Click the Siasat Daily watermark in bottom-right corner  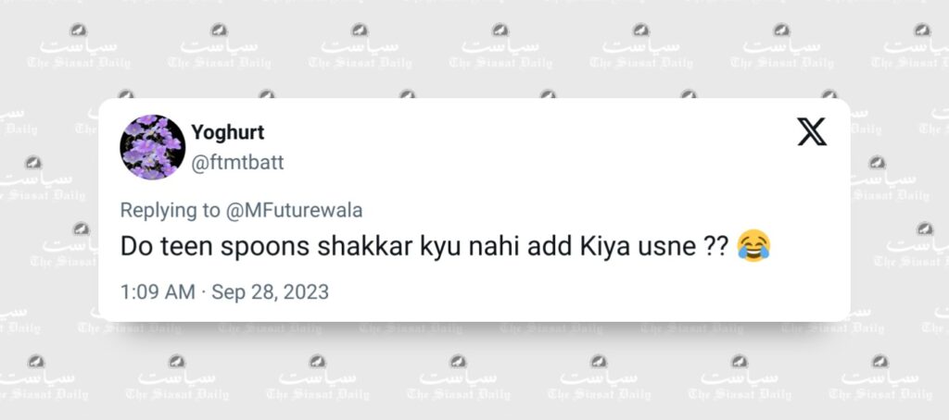point(880,379)
